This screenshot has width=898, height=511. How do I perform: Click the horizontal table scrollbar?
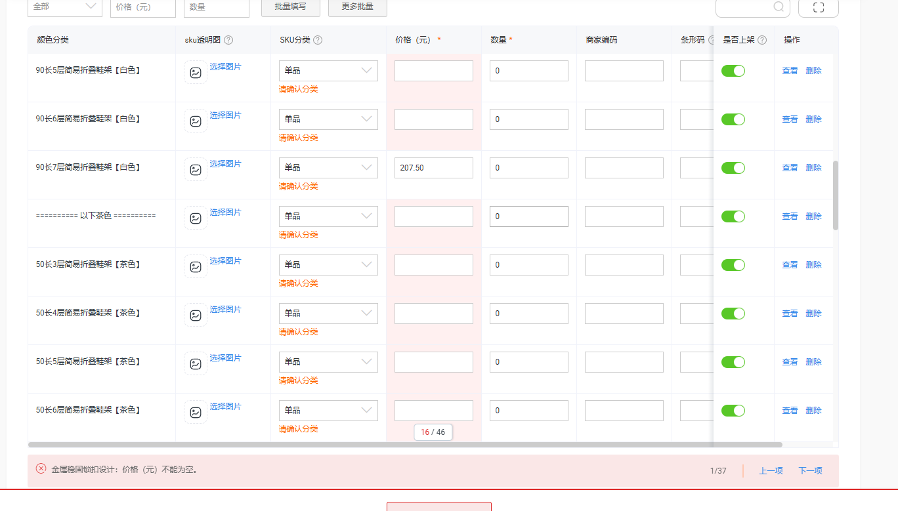405,445
